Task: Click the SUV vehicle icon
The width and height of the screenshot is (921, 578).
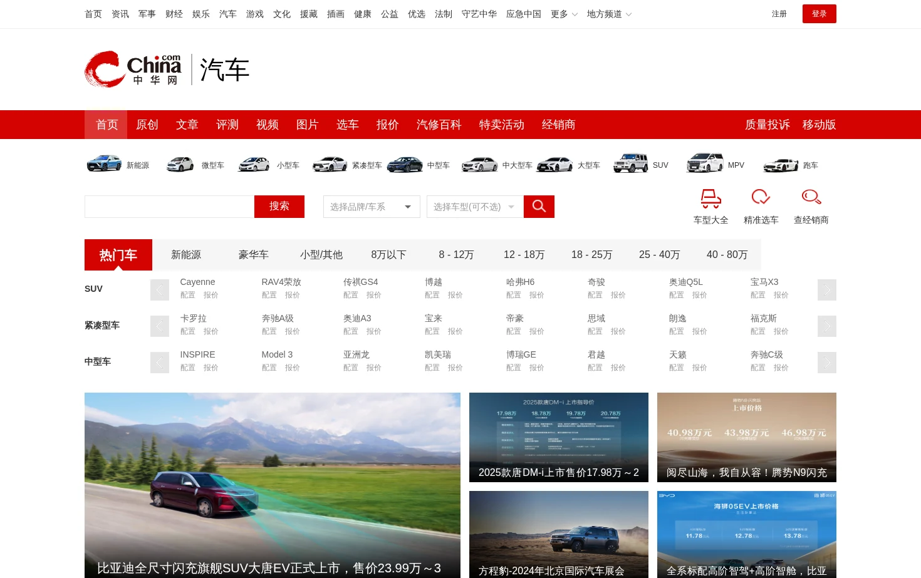Action: coord(630,163)
